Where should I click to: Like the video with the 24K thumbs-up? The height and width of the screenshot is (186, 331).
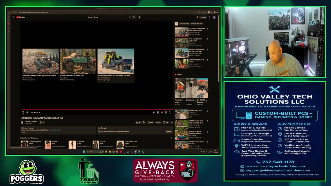coord(138,122)
